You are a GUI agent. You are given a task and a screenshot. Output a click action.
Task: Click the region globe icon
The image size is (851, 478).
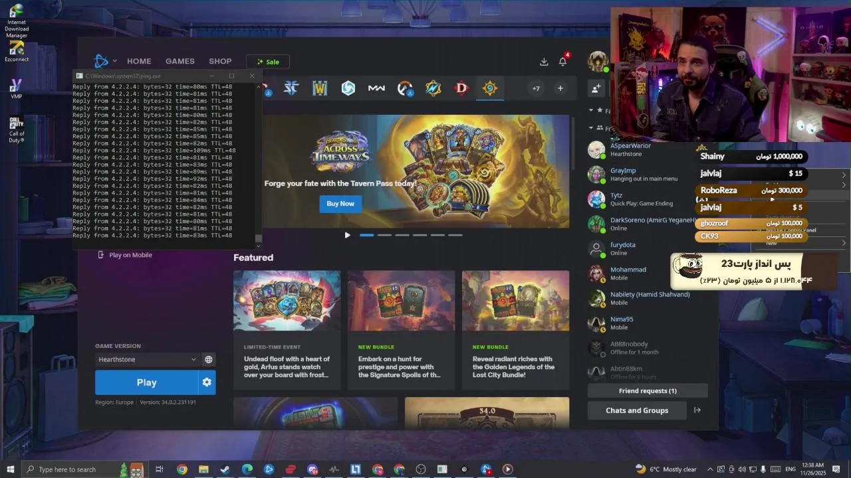tap(209, 359)
